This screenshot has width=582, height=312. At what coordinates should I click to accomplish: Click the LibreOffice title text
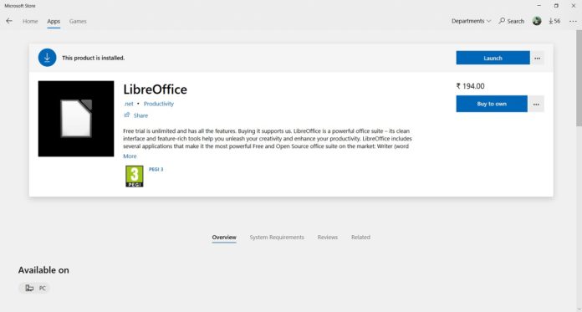coord(156,90)
